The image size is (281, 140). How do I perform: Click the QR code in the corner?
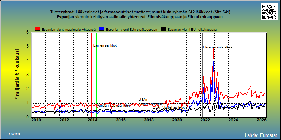269,12
